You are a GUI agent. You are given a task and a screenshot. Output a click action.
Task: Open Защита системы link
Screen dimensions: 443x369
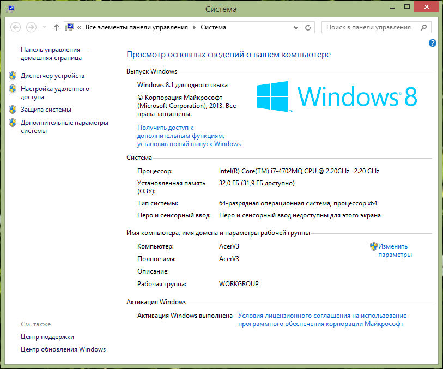coord(46,110)
